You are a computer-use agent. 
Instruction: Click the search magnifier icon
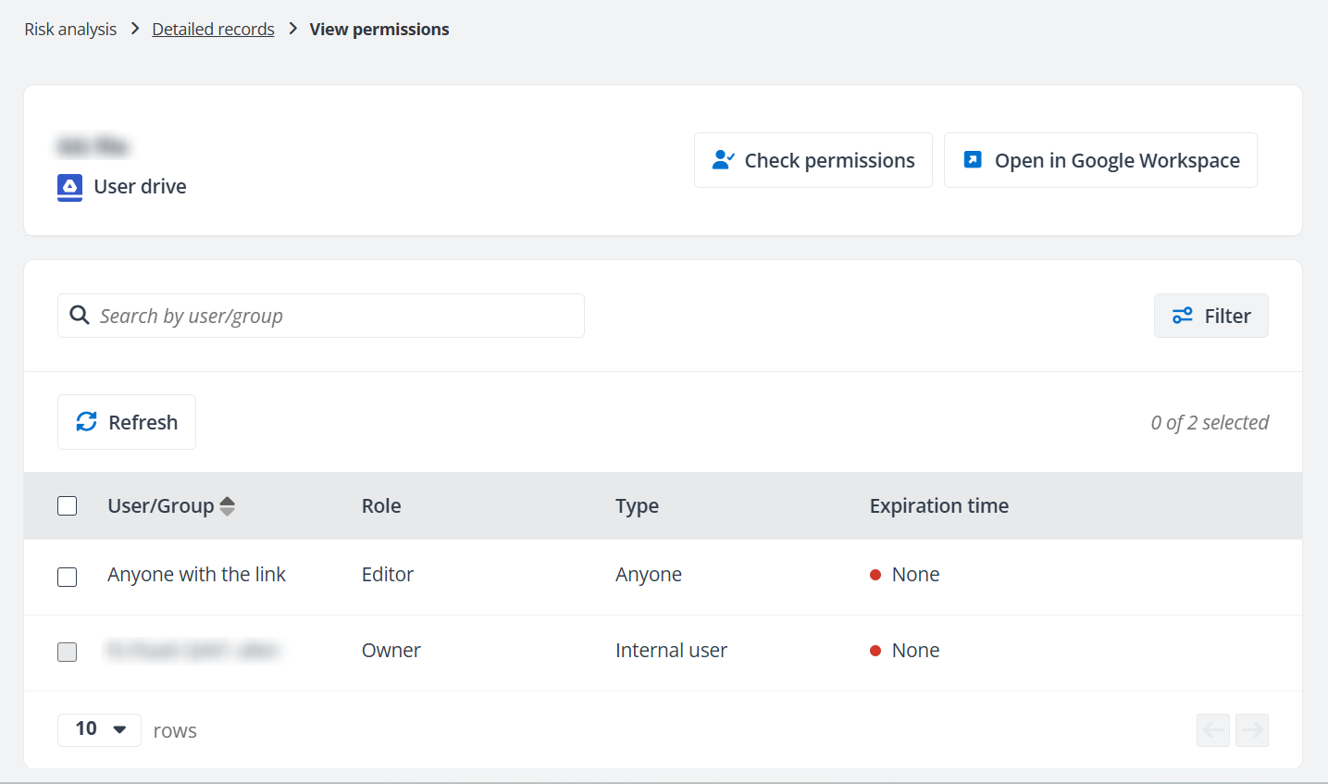pyautogui.click(x=81, y=316)
